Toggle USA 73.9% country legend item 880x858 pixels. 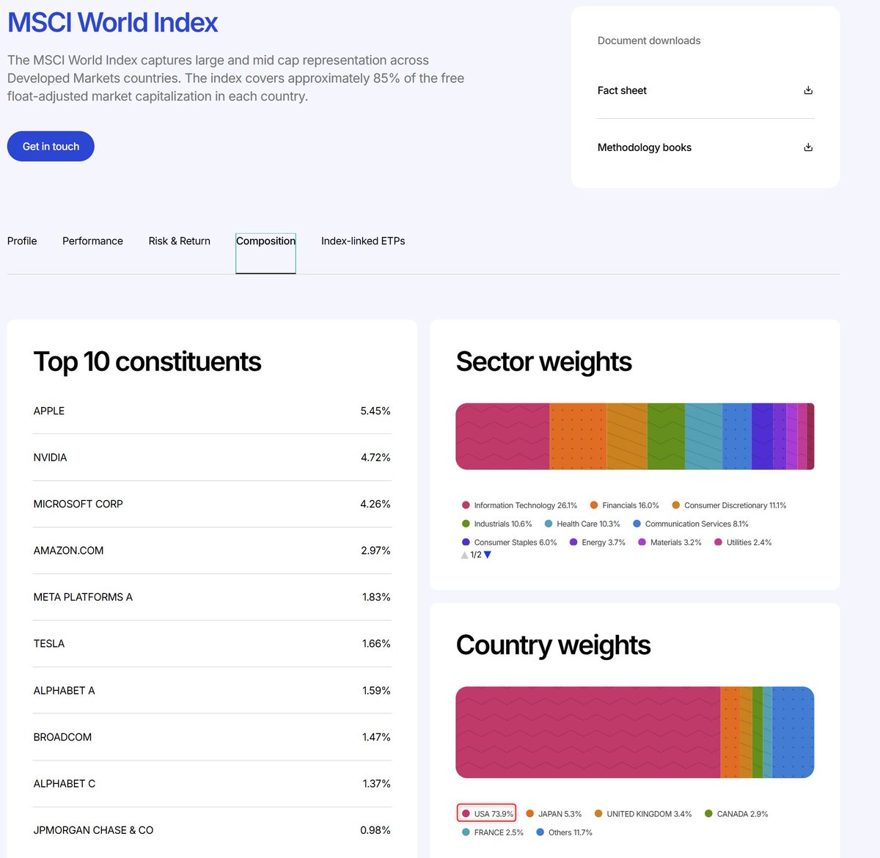[x=487, y=813]
